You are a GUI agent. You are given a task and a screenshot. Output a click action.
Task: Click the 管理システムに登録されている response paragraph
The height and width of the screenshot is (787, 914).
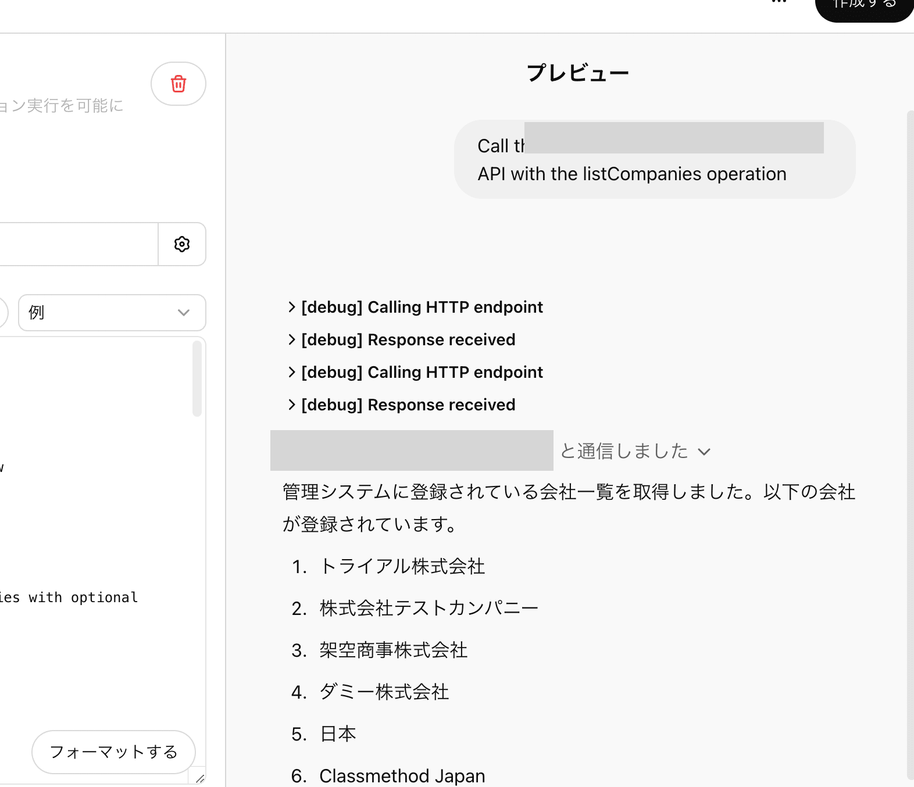click(x=569, y=508)
